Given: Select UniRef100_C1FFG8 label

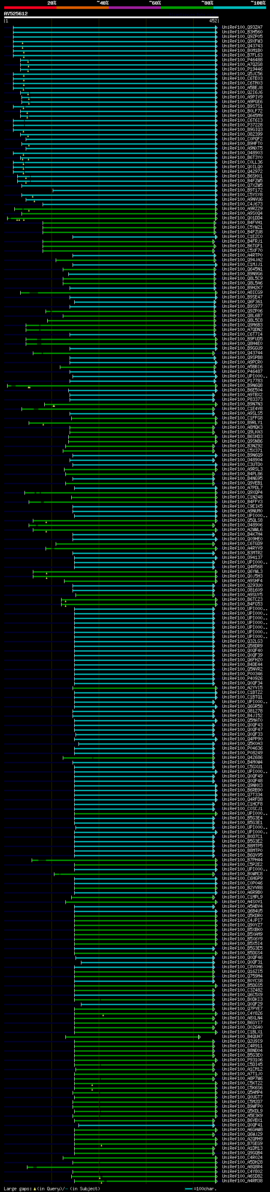Looking at the screenshot, I should (242, 418).
